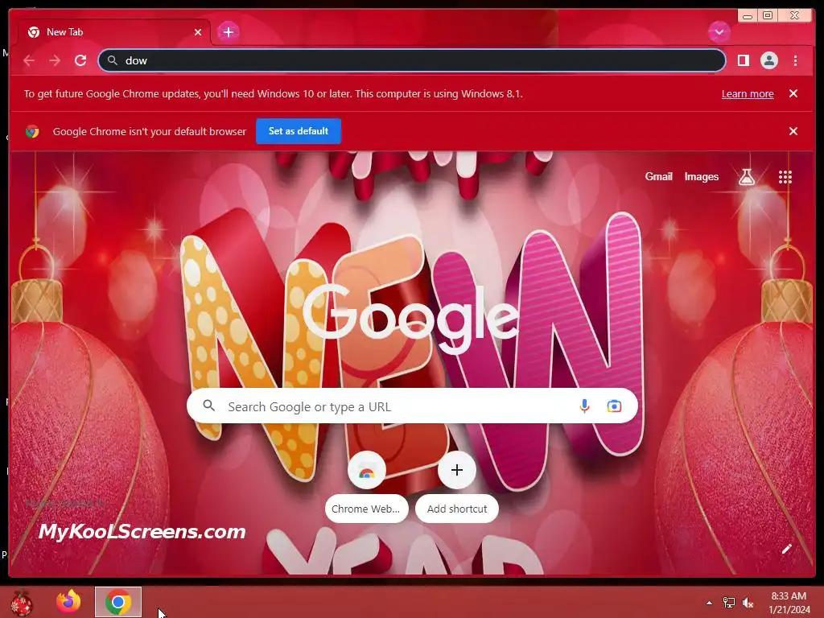Viewport: 824px width, 618px height.
Task: Open the network tray icon
Action: tap(729, 603)
